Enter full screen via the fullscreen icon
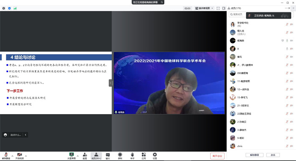This screenshot has height=161, width=296. 218,8
